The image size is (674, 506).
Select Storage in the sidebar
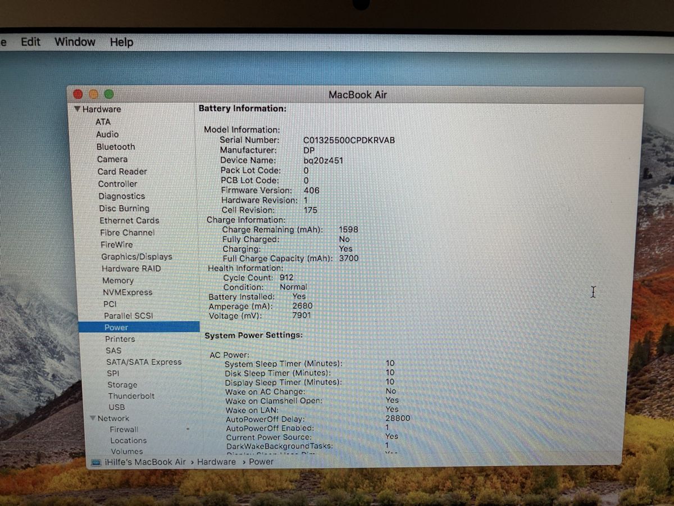(x=122, y=385)
